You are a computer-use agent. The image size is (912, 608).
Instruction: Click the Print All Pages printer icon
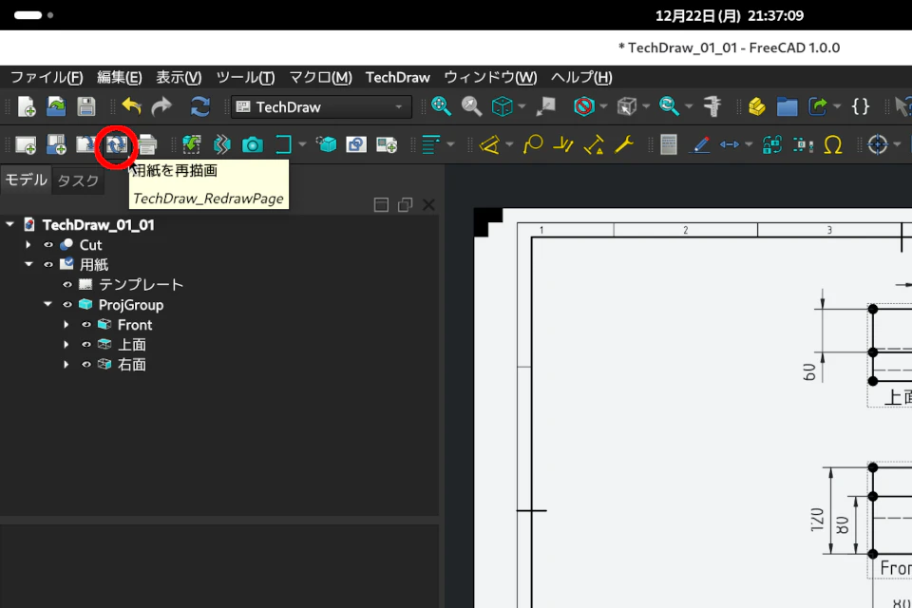[148, 144]
